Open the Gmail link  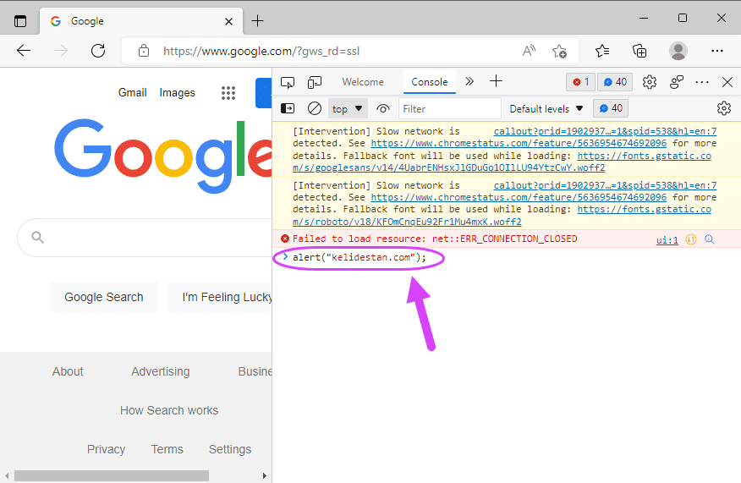click(132, 93)
